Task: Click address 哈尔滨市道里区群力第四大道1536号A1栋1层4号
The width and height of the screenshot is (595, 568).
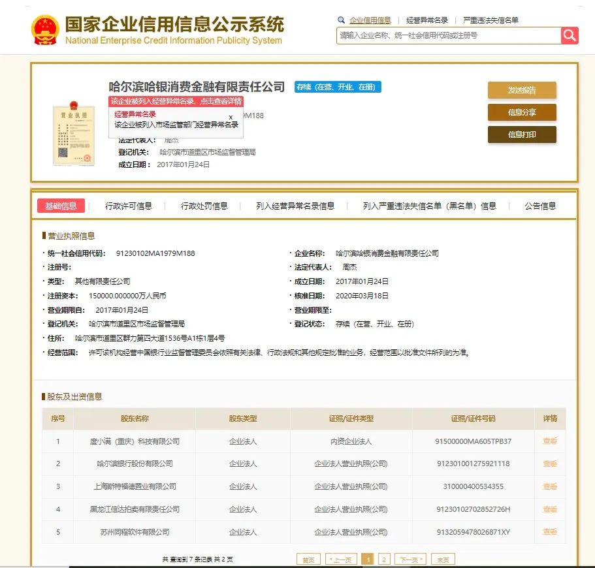Action: coord(150,338)
